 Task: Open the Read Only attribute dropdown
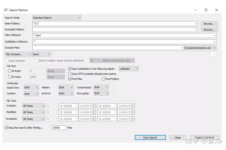(x=31, y=87)
